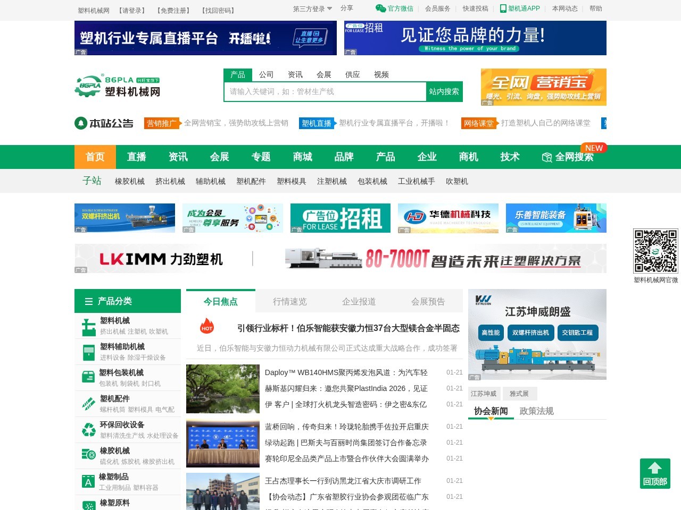Click the red HOT flame icon
The image size is (681, 510).
tap(207, 326)
